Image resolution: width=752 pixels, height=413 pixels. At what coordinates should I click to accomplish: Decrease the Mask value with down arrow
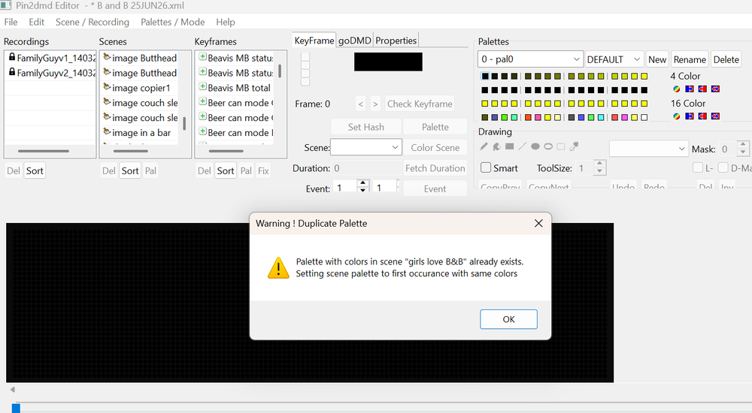point(743,152)
